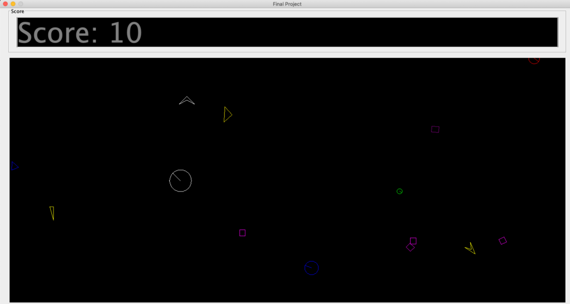Image resolution: width=570 pixels, height=304 pixels.
Task: Click the yellow arrowhead-shaped ship
Action: point(470,248)
